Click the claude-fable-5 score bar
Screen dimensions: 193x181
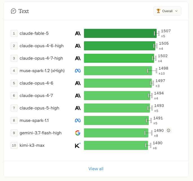click(x=120, y=33)
